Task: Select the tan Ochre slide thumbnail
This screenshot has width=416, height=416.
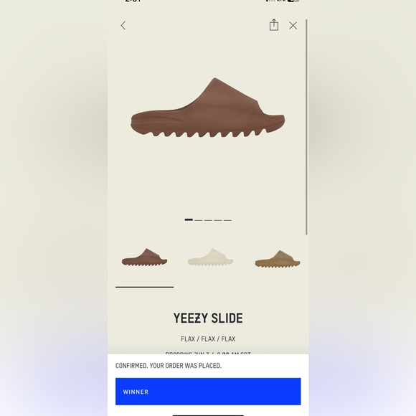Action: pos(278,259)
